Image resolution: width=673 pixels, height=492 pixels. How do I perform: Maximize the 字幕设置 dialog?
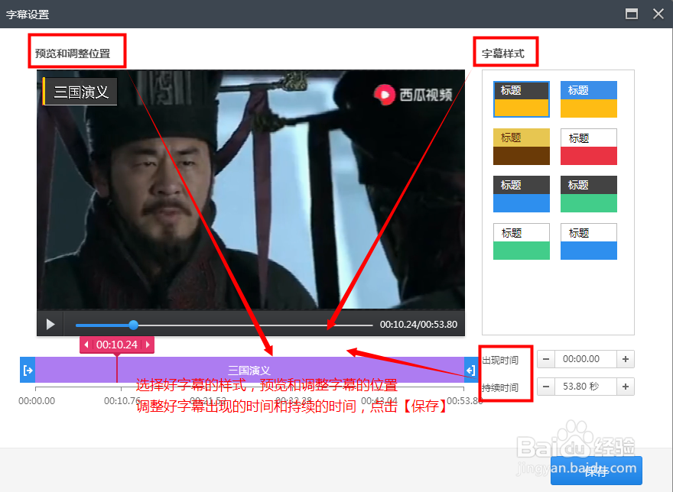632,14
